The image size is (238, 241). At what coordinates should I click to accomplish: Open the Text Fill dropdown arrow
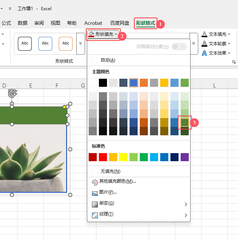point(229,34)
